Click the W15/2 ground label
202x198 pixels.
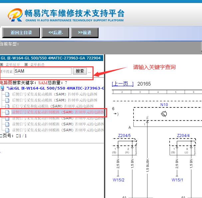coord(118,180)
